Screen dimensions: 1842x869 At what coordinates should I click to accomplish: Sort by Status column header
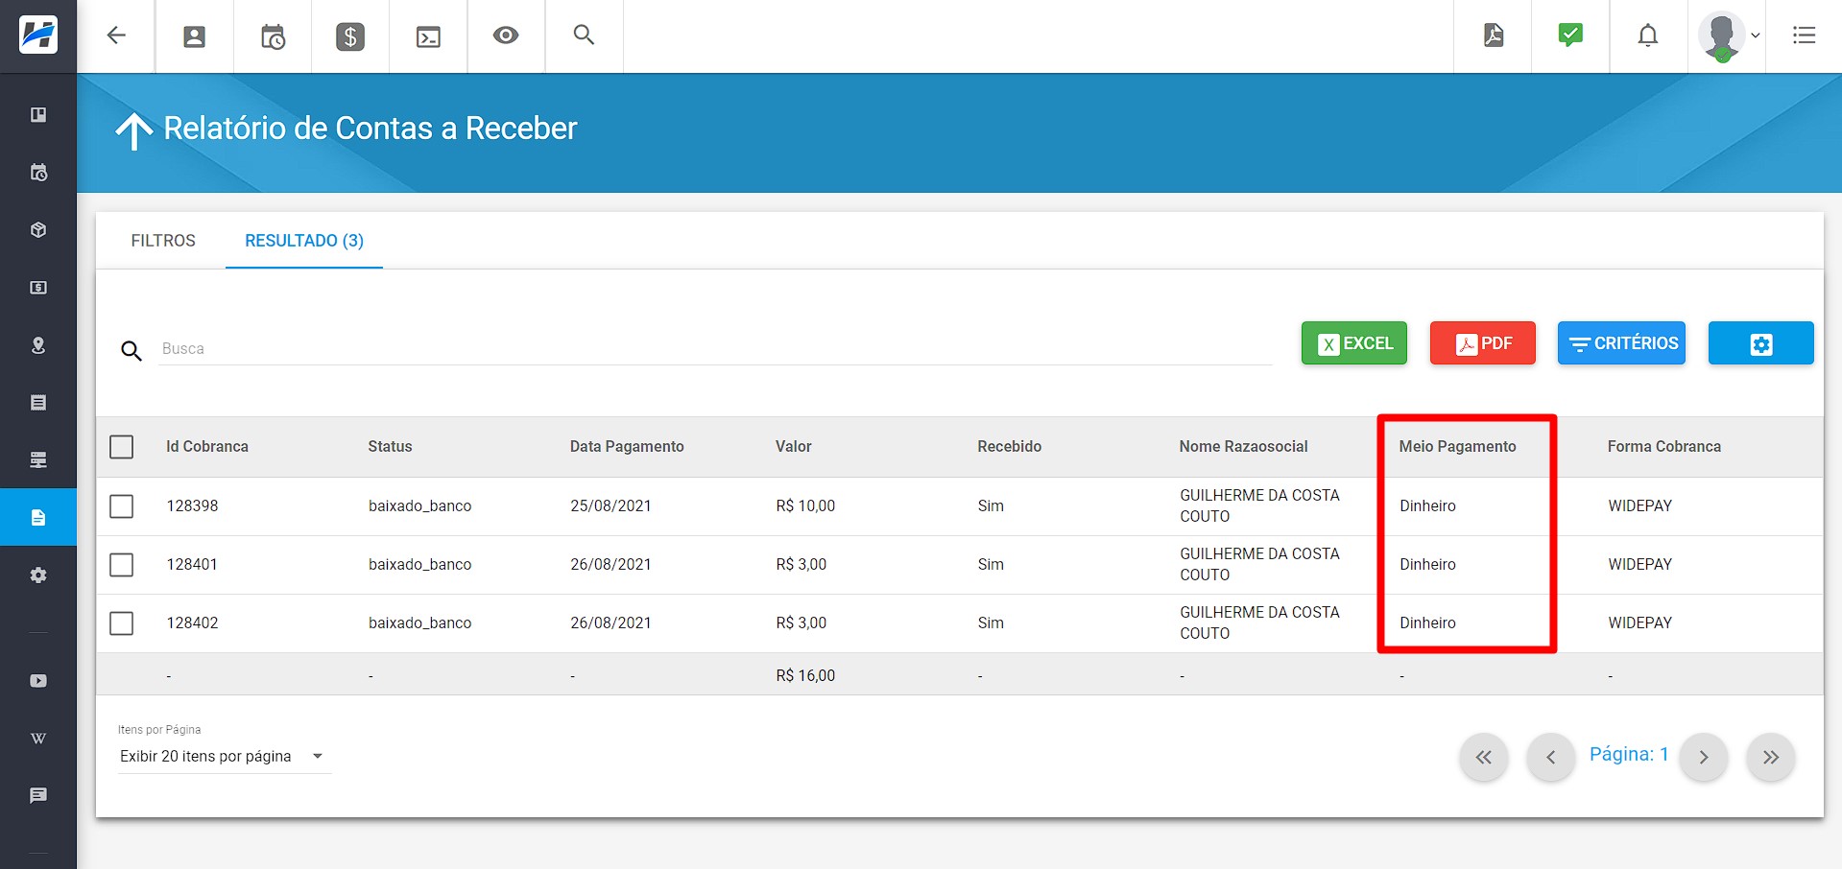(390, 447)
